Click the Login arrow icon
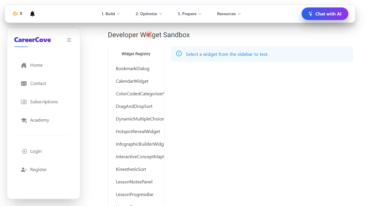 point(24,151)
